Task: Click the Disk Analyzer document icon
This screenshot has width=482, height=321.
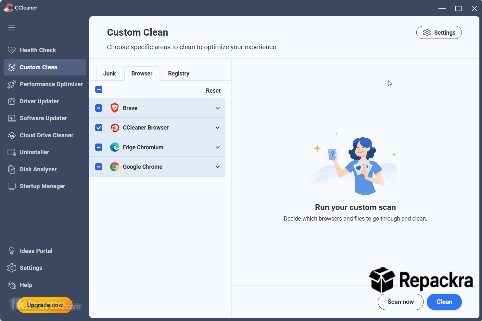Action: click(12, 169)
